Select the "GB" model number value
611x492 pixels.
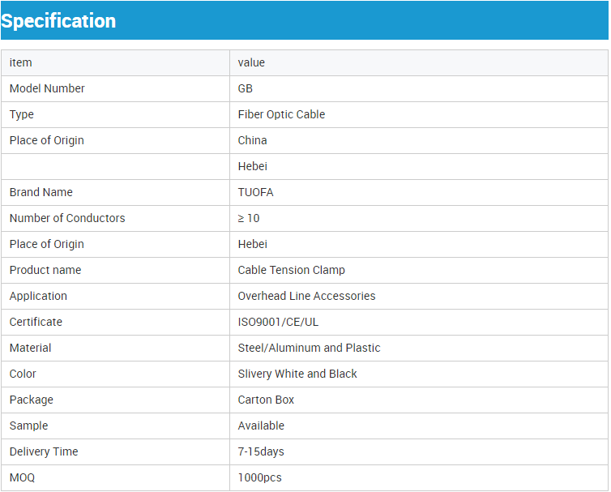246,88
